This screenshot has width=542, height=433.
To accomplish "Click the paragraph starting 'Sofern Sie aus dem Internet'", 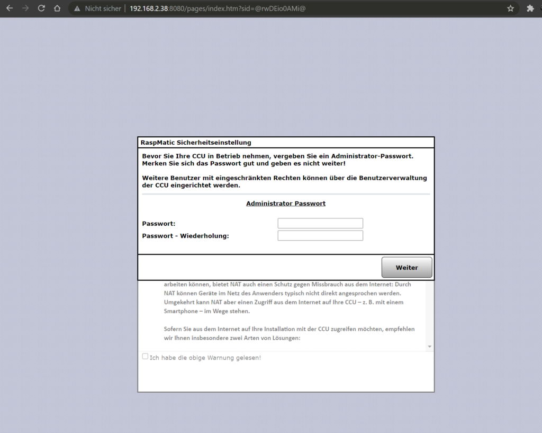I will click(289, 333).
